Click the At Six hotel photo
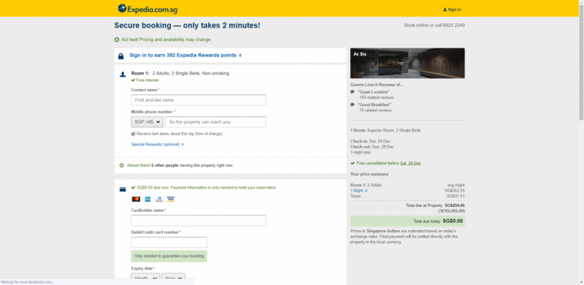 coord(407,63)
